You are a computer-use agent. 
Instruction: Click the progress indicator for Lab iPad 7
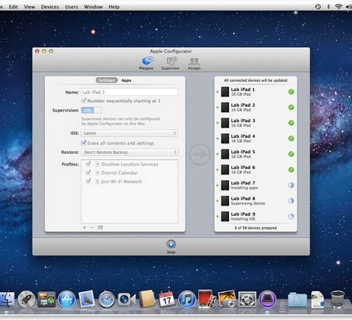pos(291,185)
